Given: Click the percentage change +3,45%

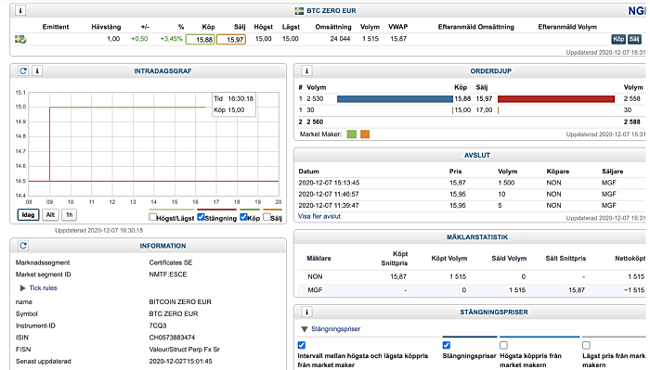Looking at the screenshot, I should tap(172, 39).
